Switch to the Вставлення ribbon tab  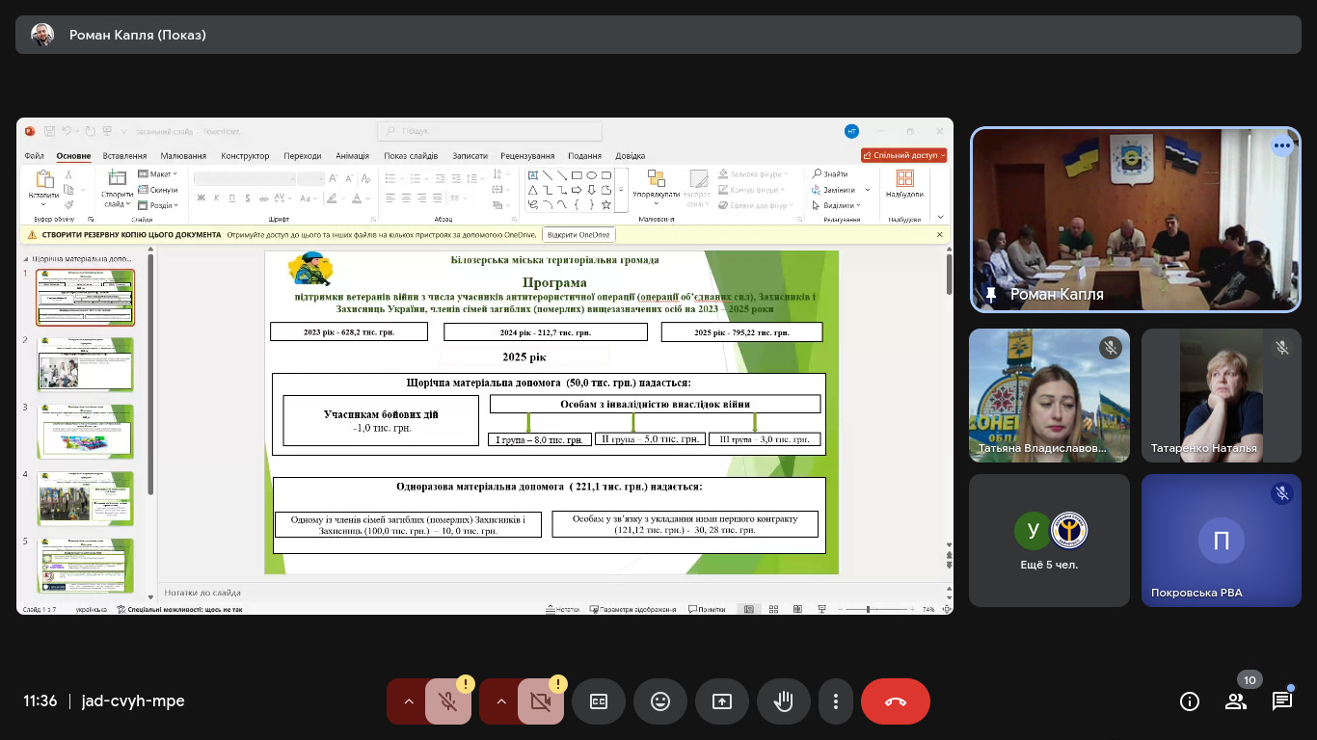124,156
